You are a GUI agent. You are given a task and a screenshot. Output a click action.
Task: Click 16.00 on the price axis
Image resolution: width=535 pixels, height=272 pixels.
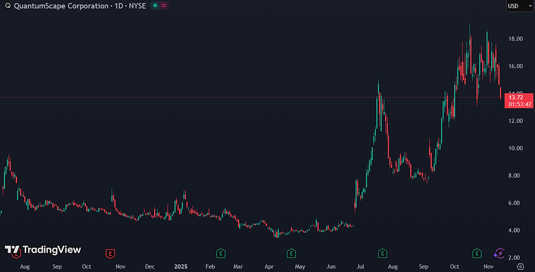pos(515,66)
